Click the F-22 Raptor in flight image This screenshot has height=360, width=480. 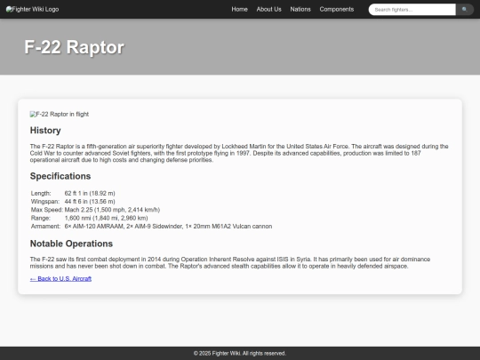60,114
